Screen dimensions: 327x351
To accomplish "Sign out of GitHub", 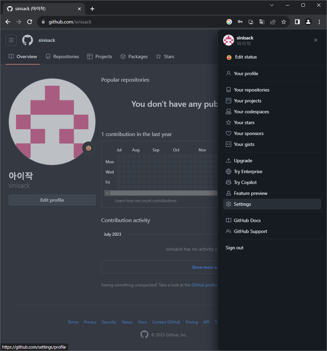I will [x=272, y=248].
